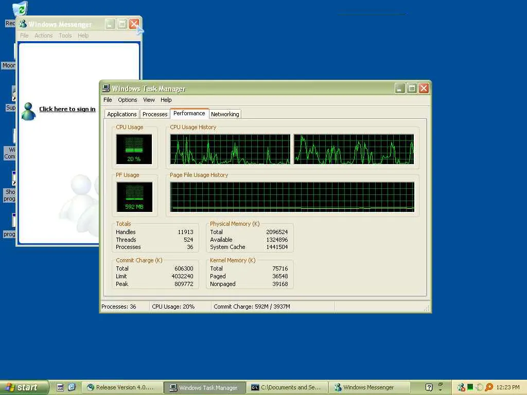Click Windows Messenger title bar icon

click(x=23, y=24)
